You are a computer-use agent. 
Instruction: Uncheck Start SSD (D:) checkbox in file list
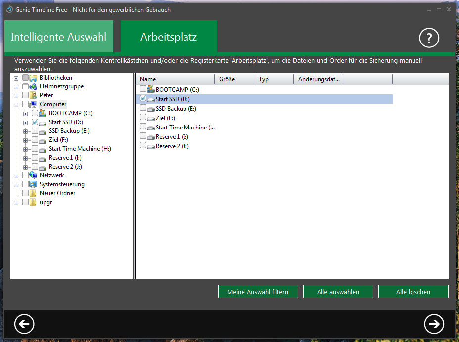pos(143,98)
